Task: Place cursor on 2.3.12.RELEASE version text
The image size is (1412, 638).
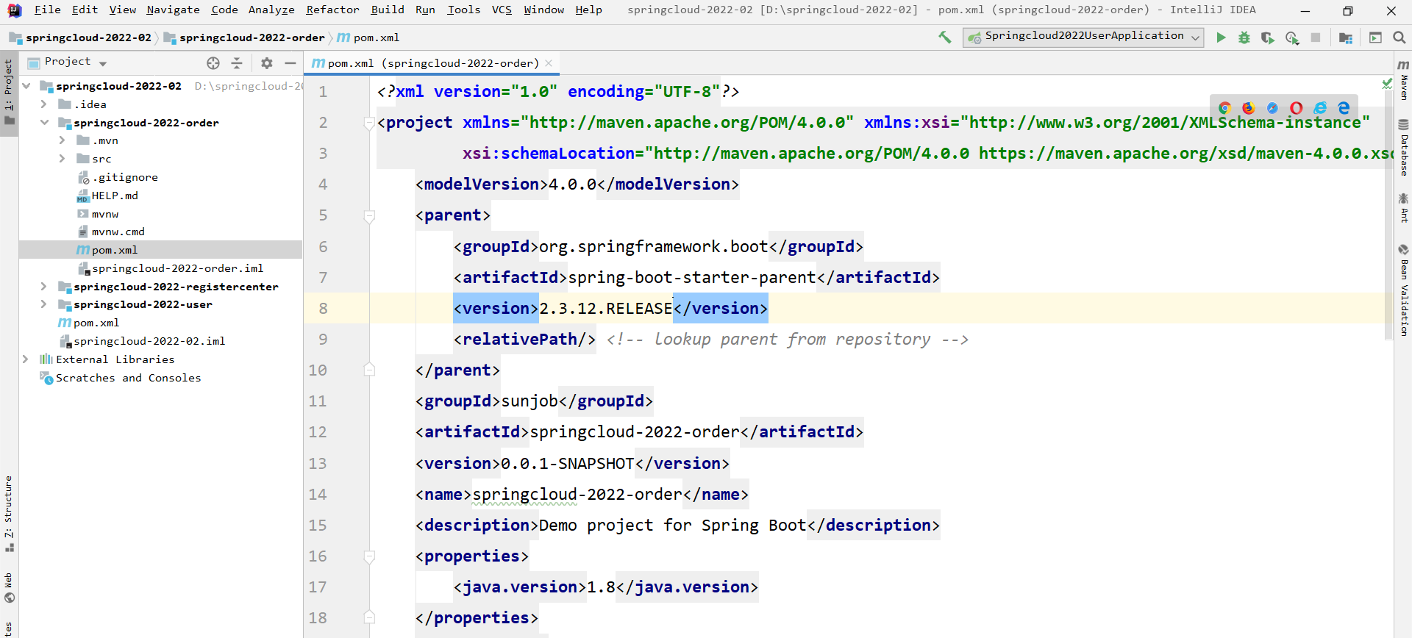Action: [606, 309]
